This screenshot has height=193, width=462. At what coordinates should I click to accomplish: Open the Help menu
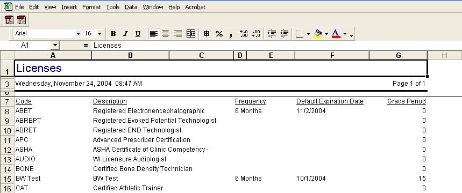[174, 7]
